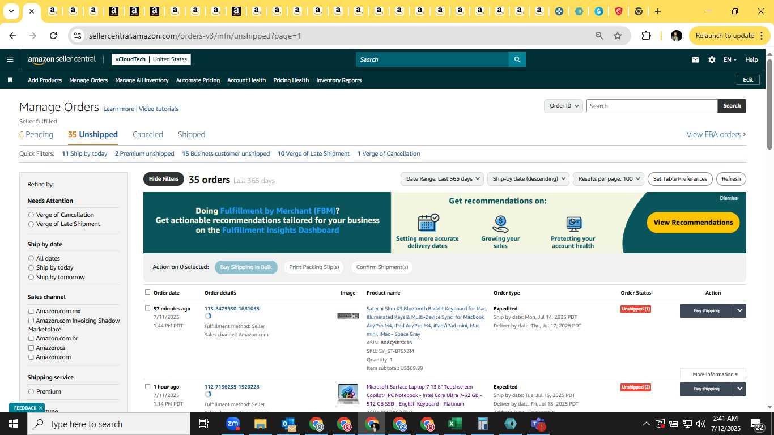This screenshot has height=435, width=774.
Task: Bookmark this page with star icon
Action: coord(618,36)
